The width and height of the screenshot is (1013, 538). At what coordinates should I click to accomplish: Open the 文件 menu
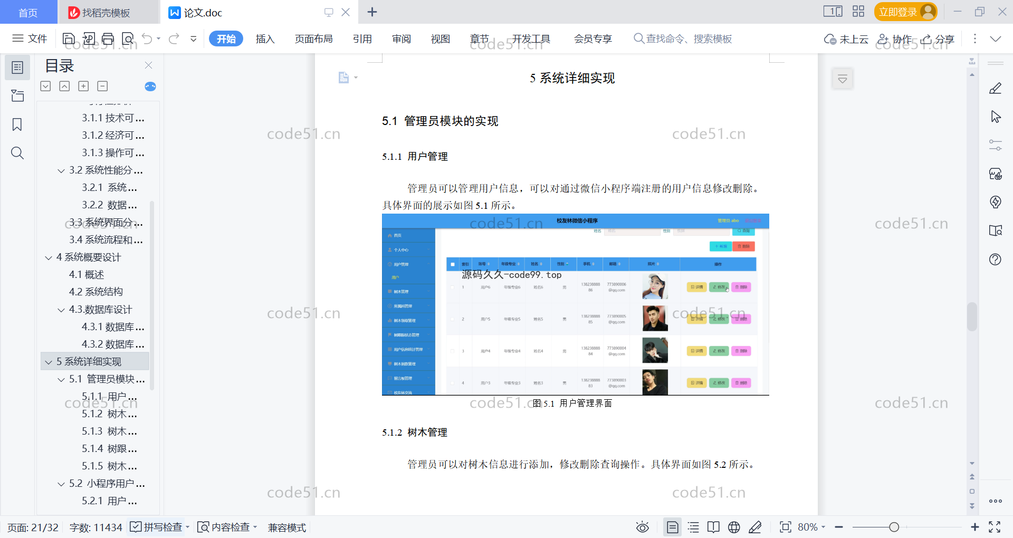click(x=30, y=39)
